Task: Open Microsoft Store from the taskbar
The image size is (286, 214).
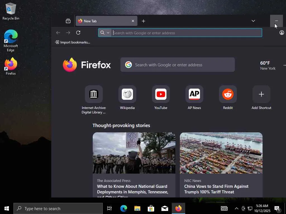Action: coord(151,208)
